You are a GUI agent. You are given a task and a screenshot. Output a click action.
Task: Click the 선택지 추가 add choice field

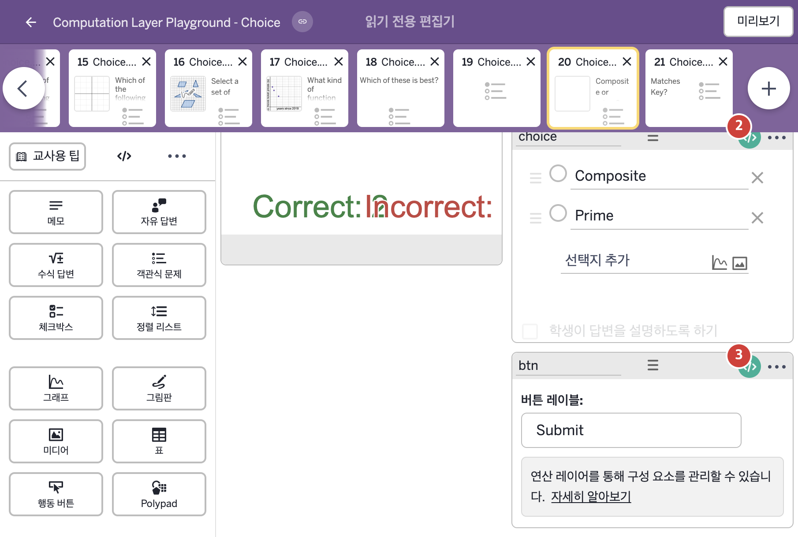[x=635, y=260]
